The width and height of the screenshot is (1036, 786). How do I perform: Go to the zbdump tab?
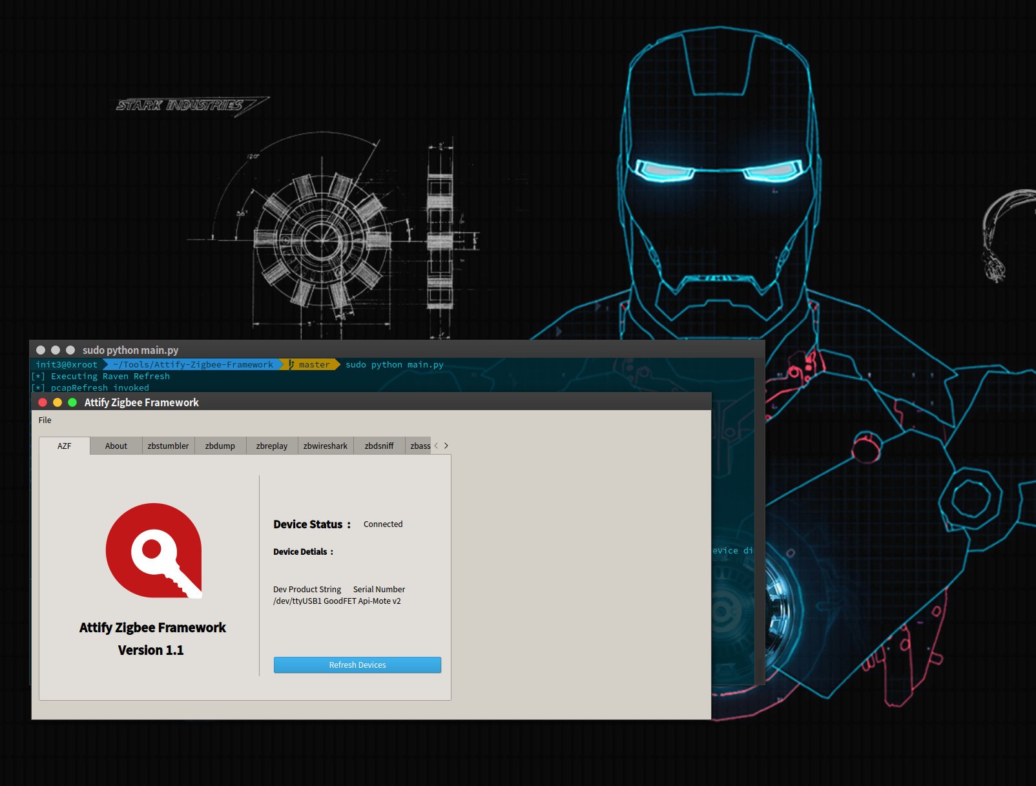(220, 446)
